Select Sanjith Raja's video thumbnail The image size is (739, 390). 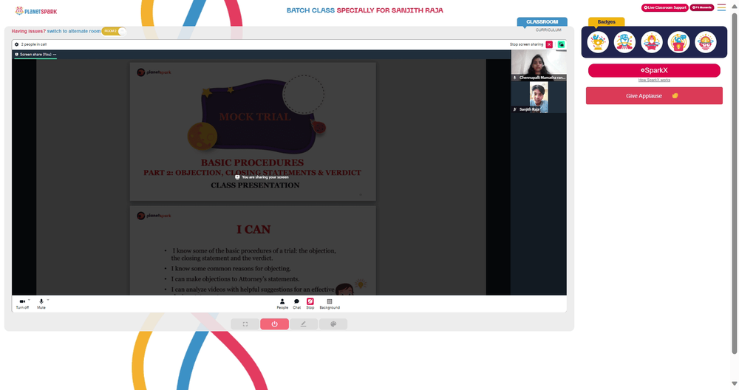coord(539,97)
